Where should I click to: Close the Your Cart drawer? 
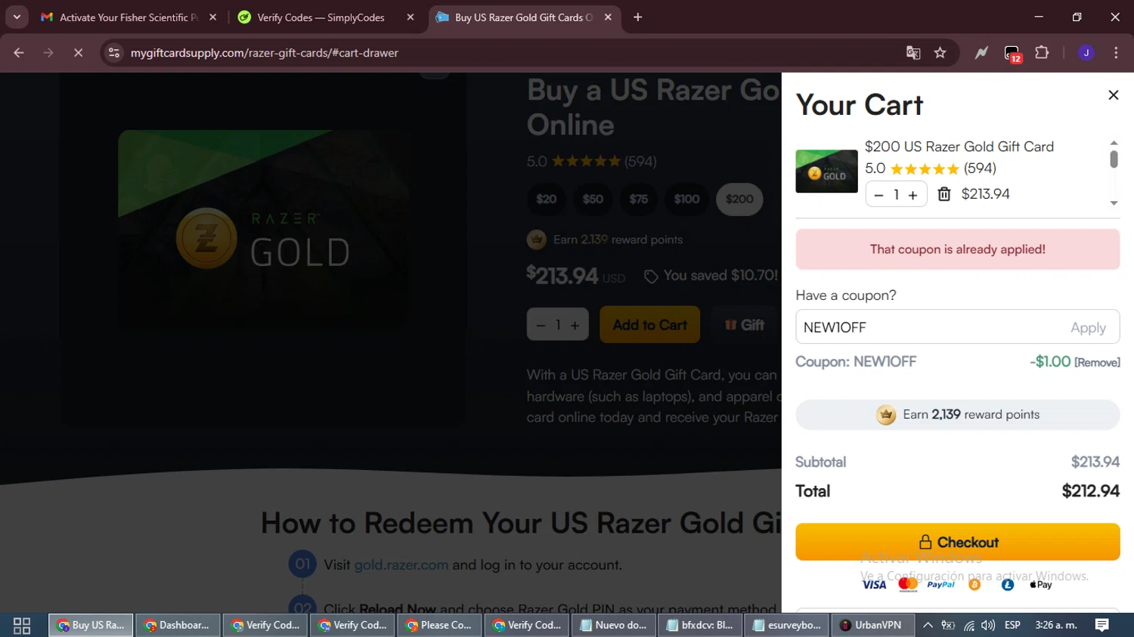[1113, 95]
